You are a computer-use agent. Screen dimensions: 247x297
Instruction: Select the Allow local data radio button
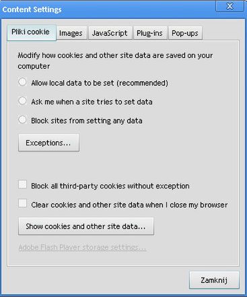tap(22, 82)
